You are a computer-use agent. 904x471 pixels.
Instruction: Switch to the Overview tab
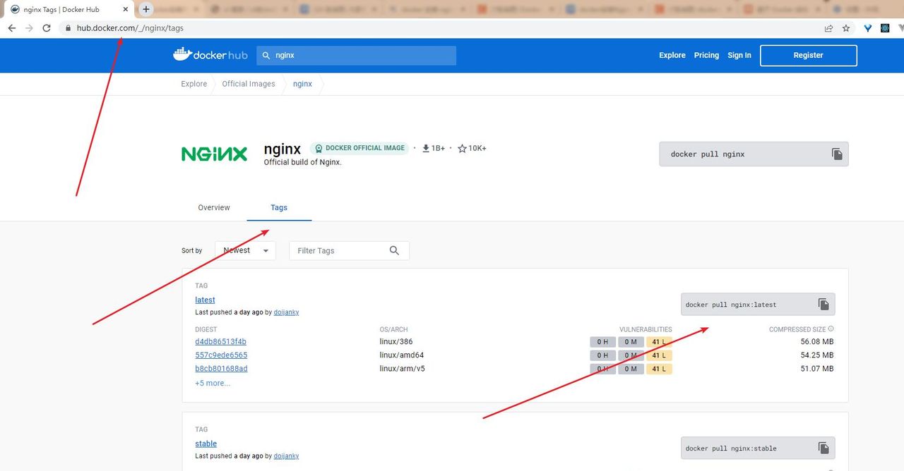click(213, 207)
